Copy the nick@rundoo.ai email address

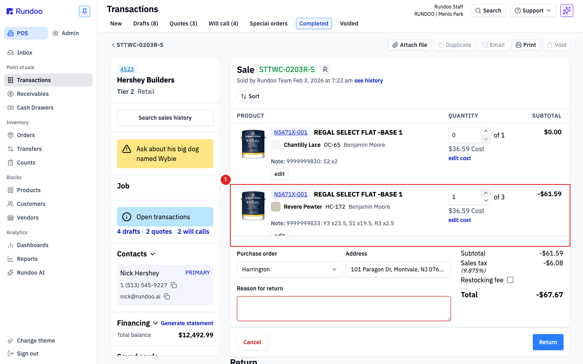click(167, 296)
